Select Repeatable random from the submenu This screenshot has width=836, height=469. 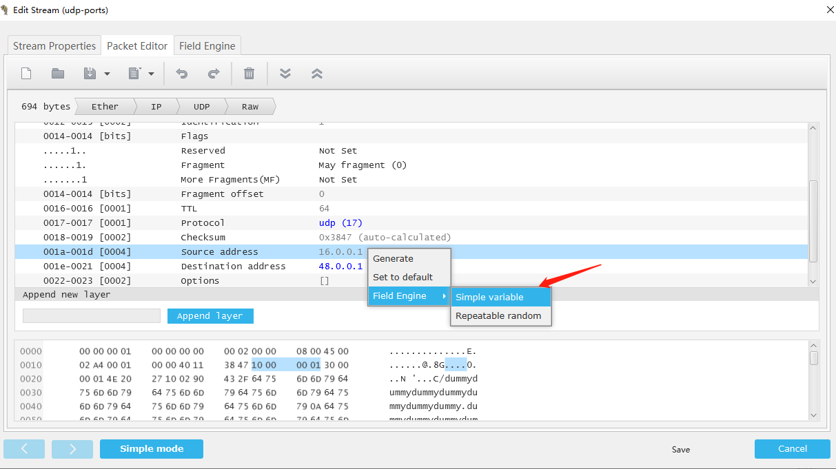point(500,315)
